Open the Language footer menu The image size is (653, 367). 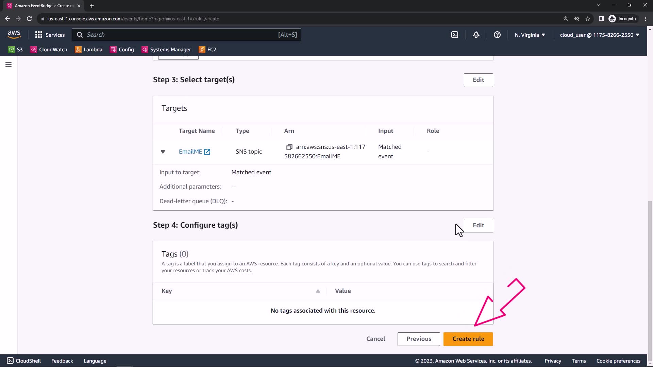95,361
